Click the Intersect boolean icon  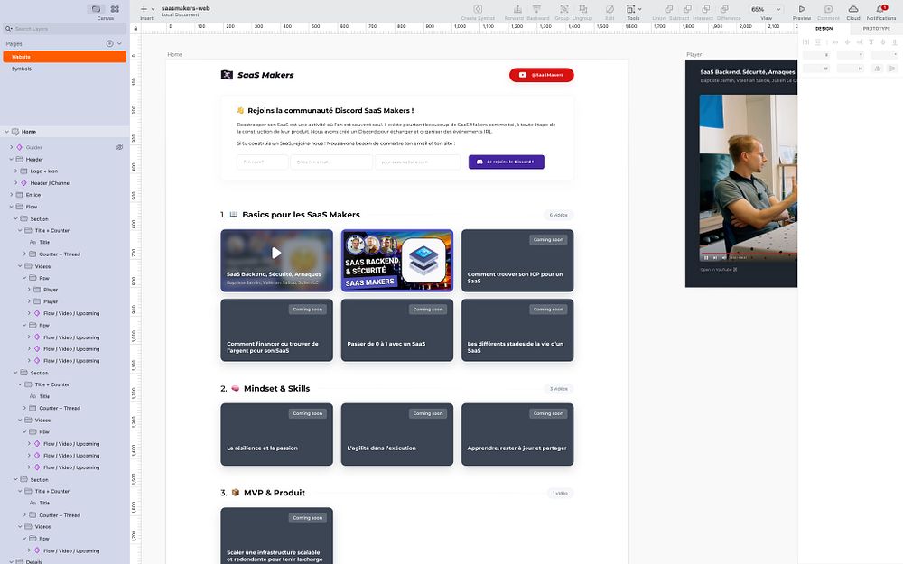pos(705,9)
